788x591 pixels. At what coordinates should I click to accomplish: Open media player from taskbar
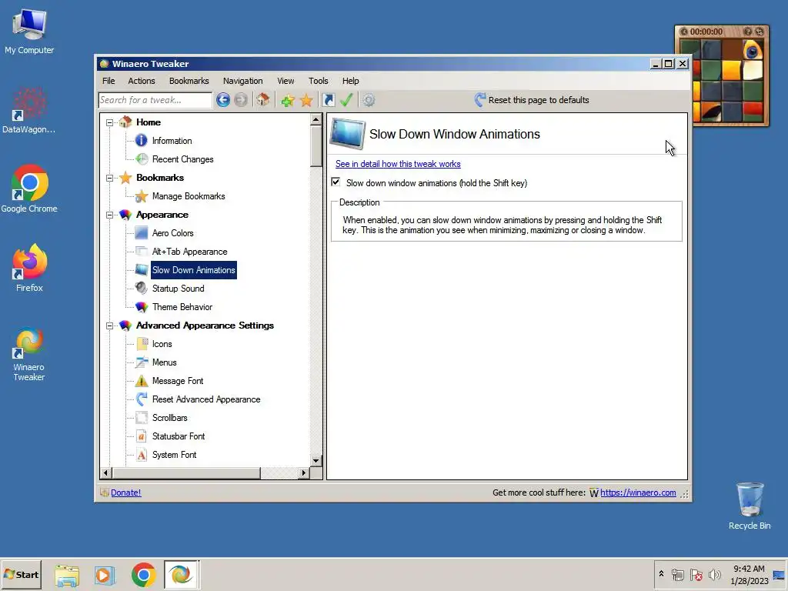105,575
